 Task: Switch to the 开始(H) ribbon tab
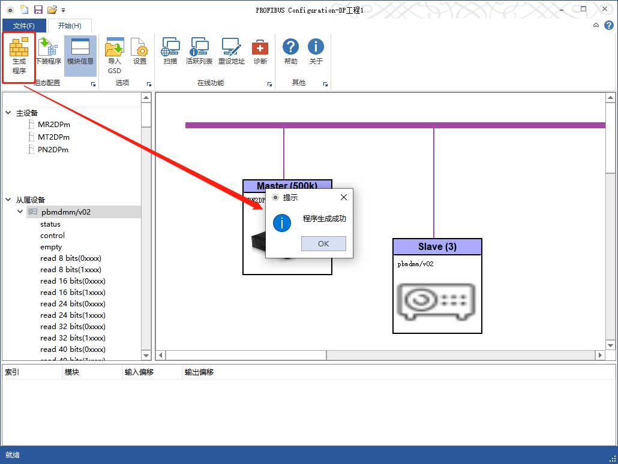coord(70,26)
